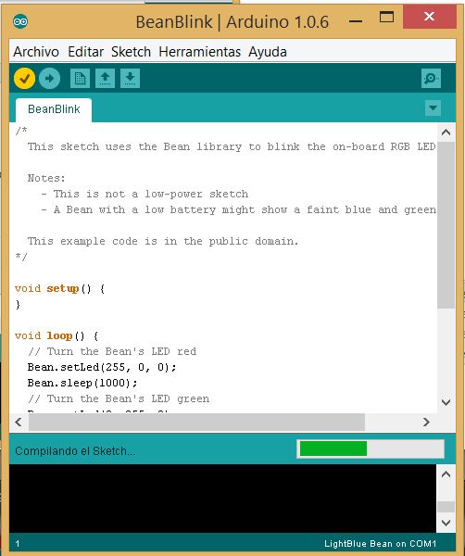The width and height of the screenshot is (465, 556).
Task: Open the tab options dropdown arrow
Action: tap(433, 107)
